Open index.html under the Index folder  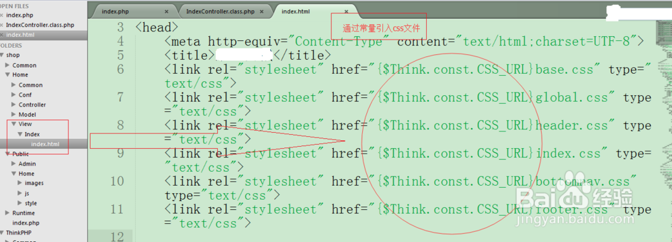click(46, 144)
